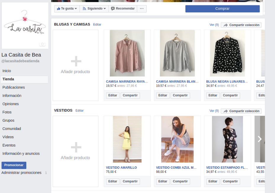Image resolution: width=275 pixels, height=193 pixels.
Task: Open the black polka dot blouse image
Action: coord(227,53)
